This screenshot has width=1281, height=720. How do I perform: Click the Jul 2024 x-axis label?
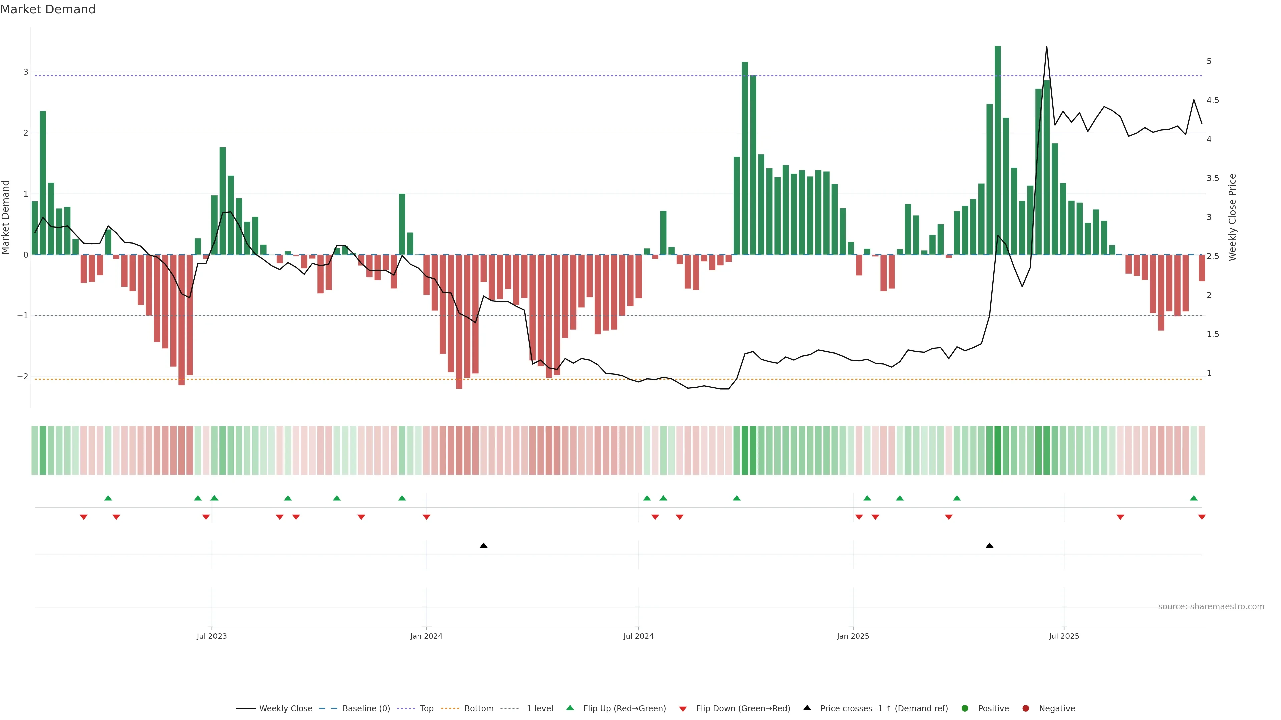pos(638,636)
